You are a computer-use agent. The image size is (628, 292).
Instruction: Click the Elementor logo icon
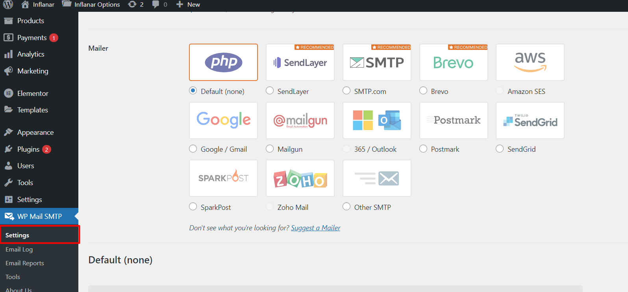(x=8, y=93)
